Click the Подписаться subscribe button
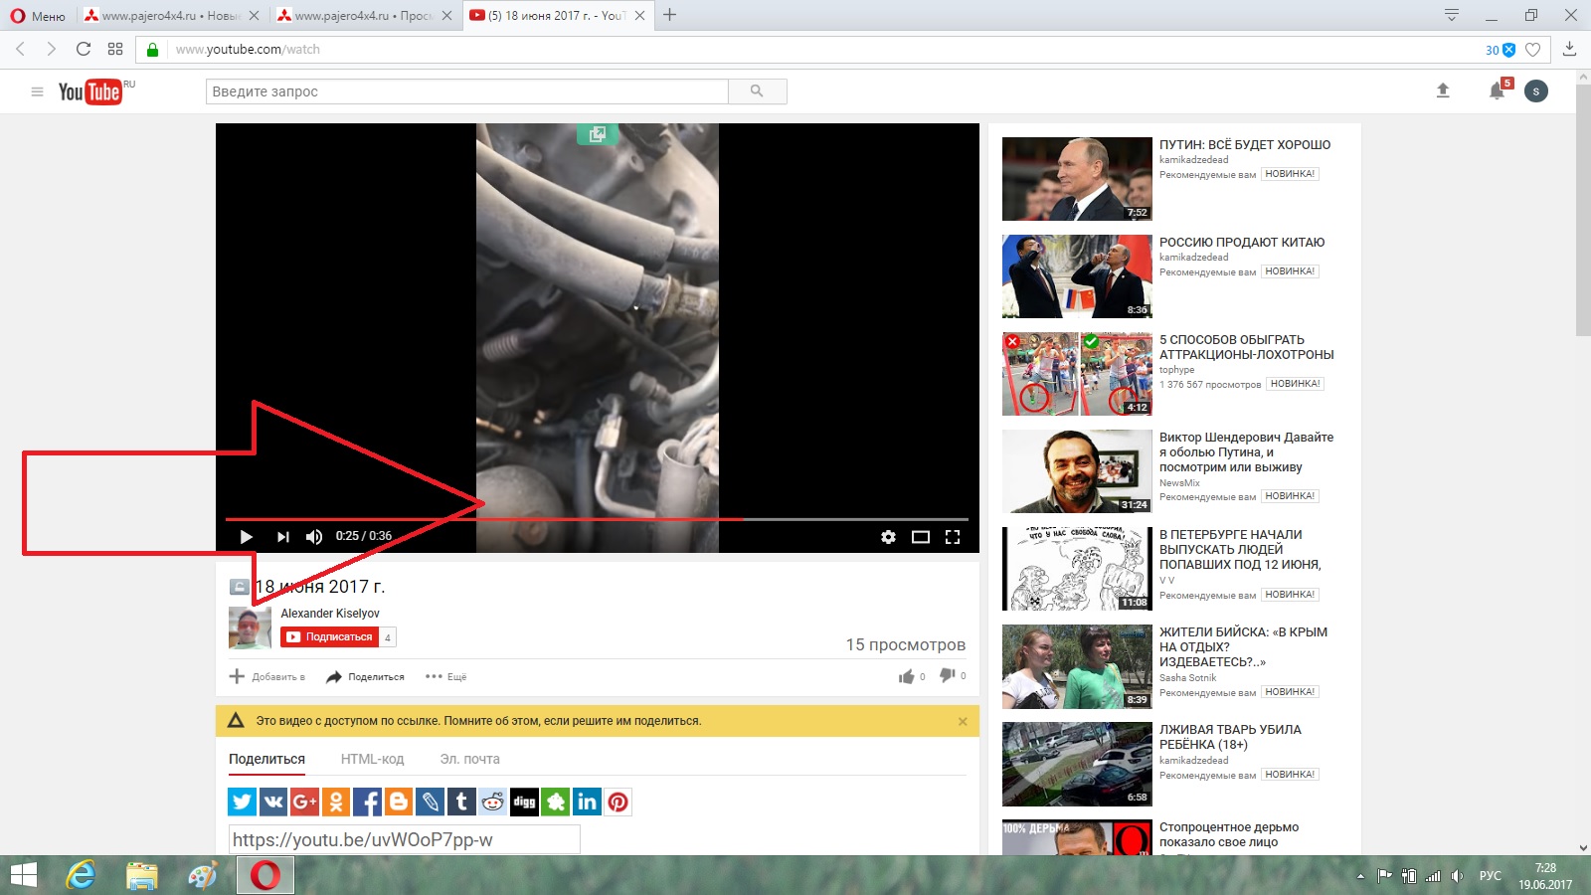1591x895 pixels. pyautogui.click(x=329, y=637)
